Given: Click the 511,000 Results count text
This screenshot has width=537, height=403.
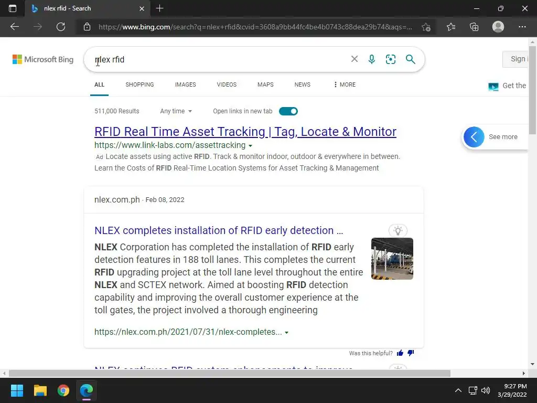Looking at the screenshot, I should pyautogui.click(x=117, y=111).
